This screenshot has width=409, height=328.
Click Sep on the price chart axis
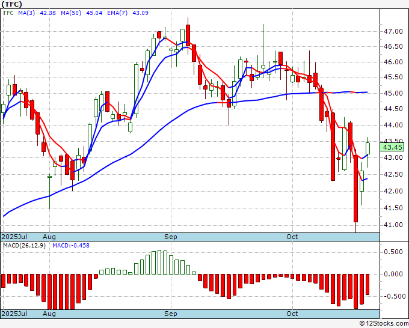[171, 237]
